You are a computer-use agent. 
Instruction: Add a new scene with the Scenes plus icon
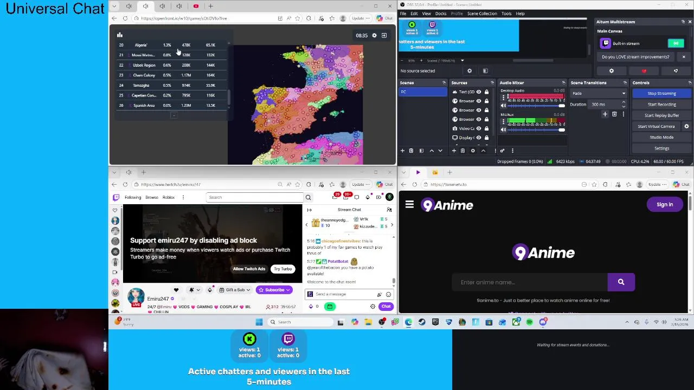click(402, 151)
